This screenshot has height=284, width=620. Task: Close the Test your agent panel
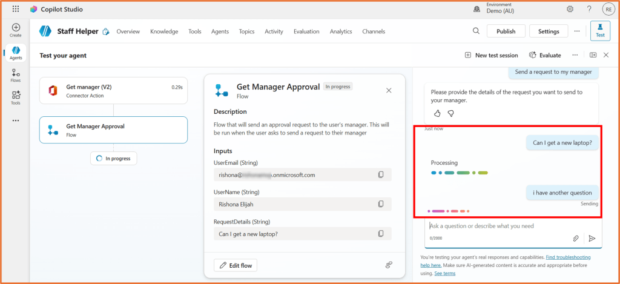point(605,55)
